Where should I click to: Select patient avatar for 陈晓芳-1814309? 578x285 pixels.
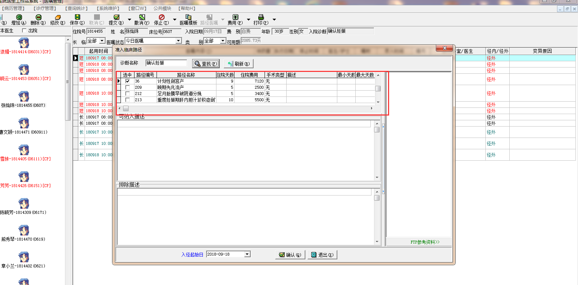pos(24,204)
